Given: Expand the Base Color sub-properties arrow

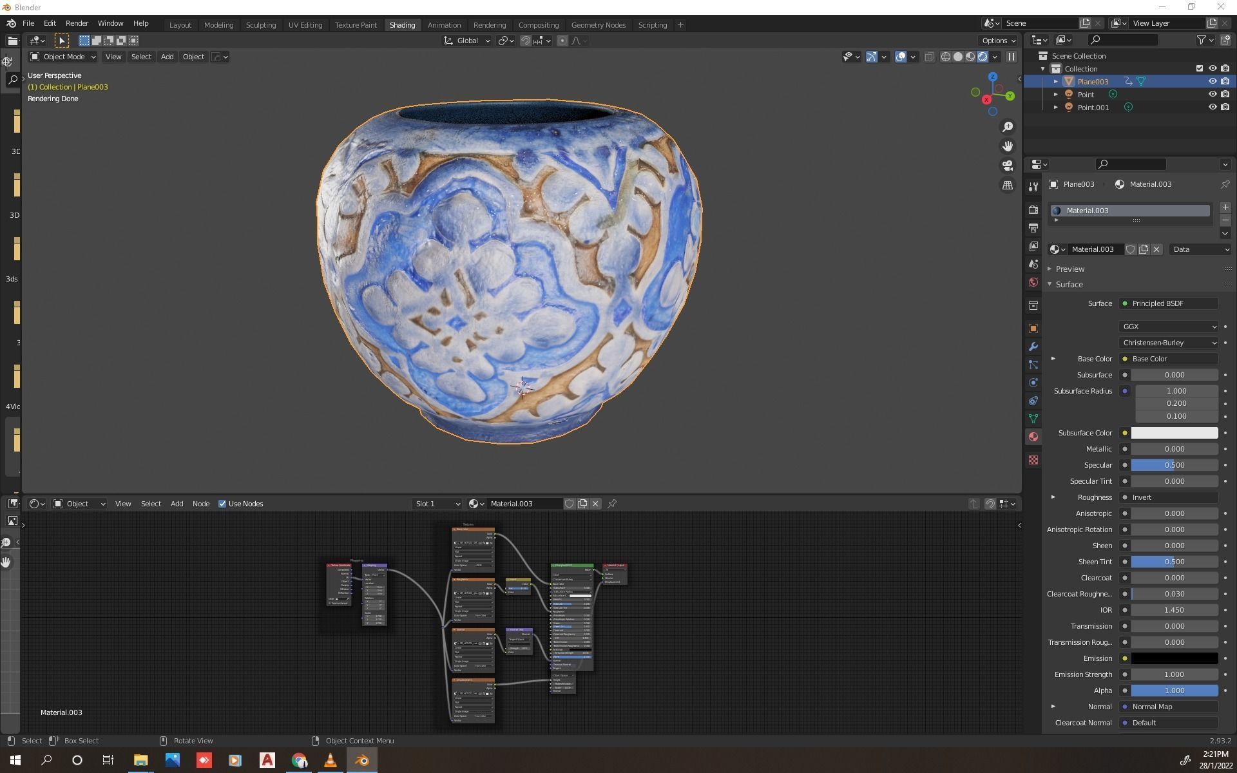Looking at the screenshot, I should point(1053,359).
